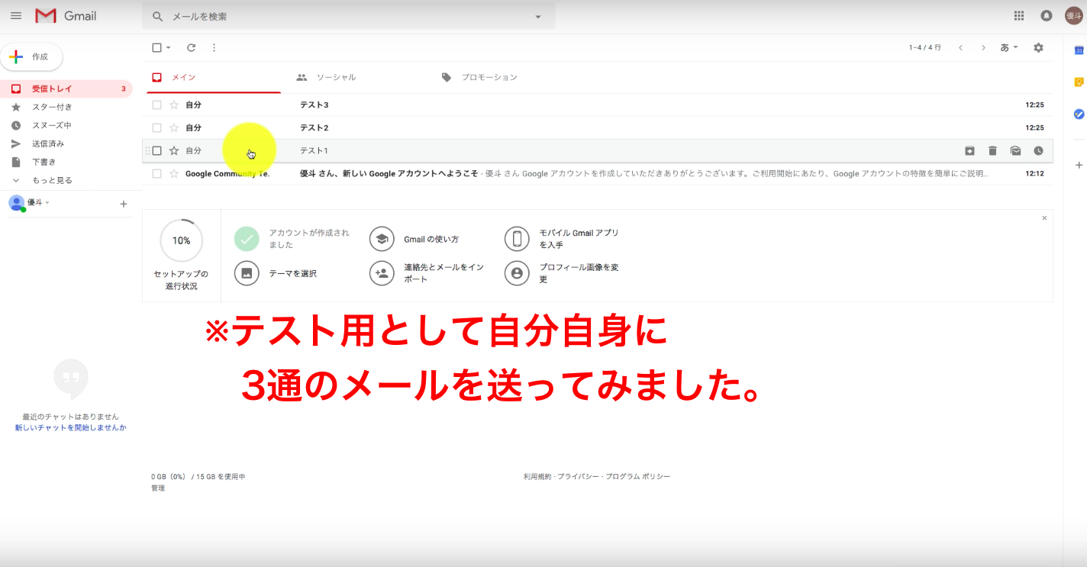Open the テスト3 email subject
This screenshot has width=1087, height=567.
click(314, 105)
